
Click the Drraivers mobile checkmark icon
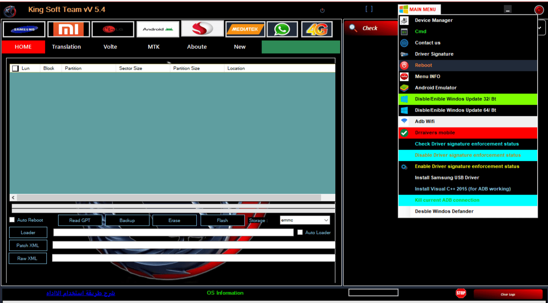click(404, 133)
